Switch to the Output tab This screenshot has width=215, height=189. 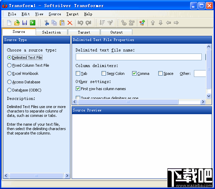[117, 32]
